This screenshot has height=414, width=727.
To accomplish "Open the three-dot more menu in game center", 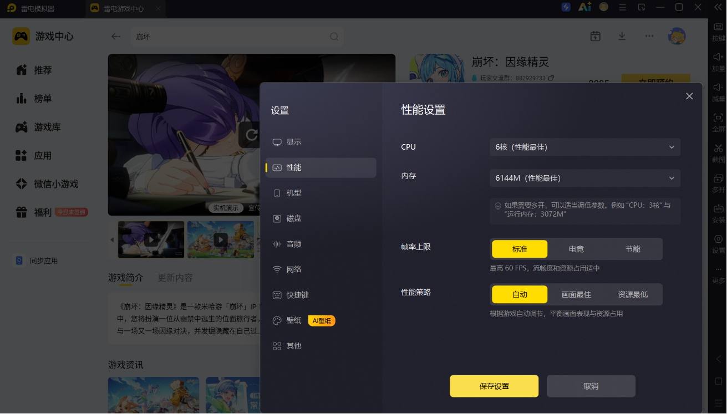I will pos(649,36).
